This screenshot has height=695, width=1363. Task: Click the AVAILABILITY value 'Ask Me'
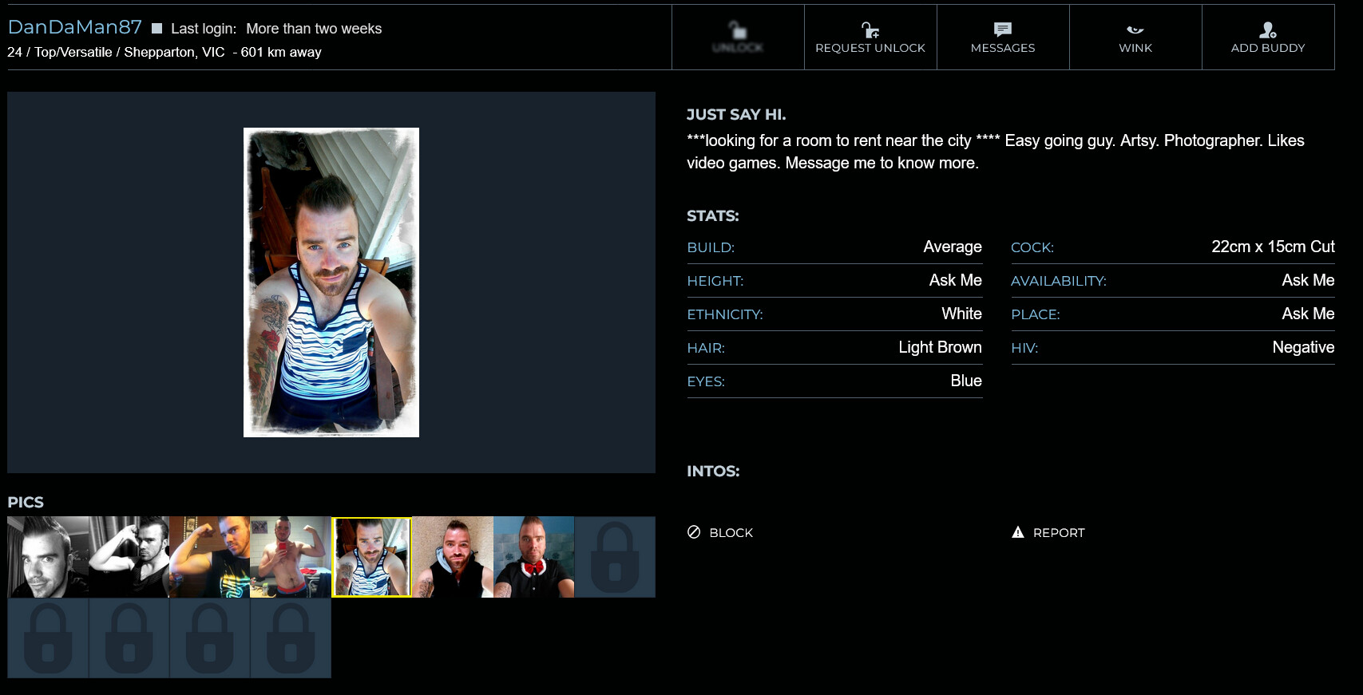1308,280
